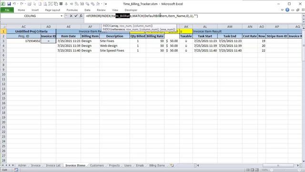305x172 pixels.
Task: Click the 100% zoom level label
Action: pos(264,170)
